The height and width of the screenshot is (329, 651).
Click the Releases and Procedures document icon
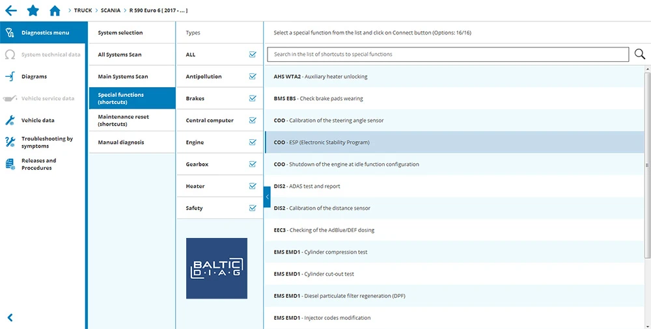[x=10, y=164]
